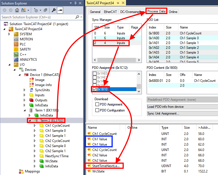
Task: Switch to the Online tab
Action: click(x=173, y=12)
